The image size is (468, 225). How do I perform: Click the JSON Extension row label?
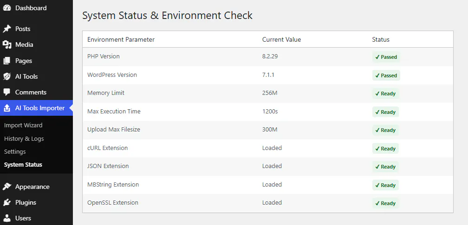point(108,166)
